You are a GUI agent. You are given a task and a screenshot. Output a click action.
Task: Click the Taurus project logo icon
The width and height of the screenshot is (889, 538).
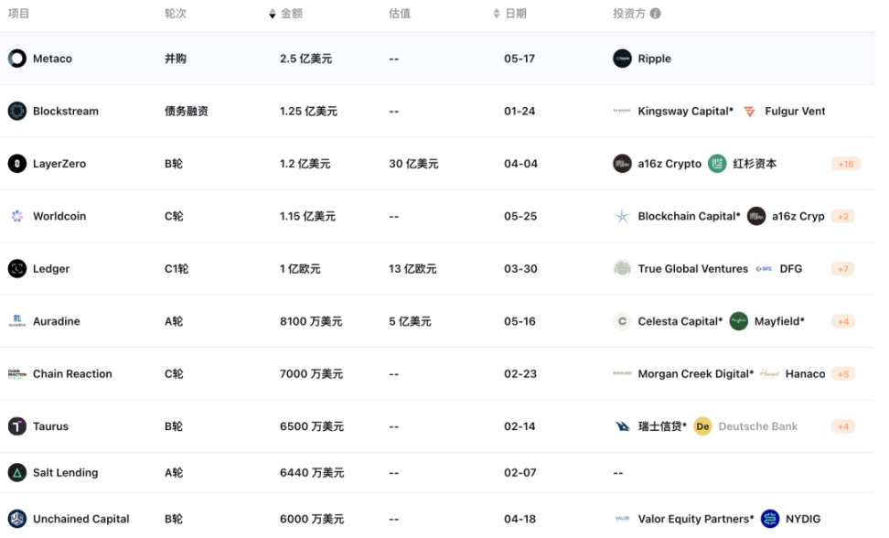point(17,426)
